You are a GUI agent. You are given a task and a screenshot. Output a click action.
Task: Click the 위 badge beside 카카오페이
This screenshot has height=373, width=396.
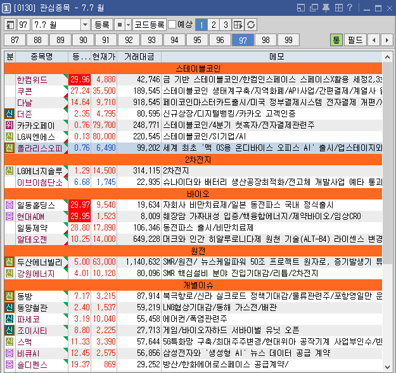[x=10, y=125]
